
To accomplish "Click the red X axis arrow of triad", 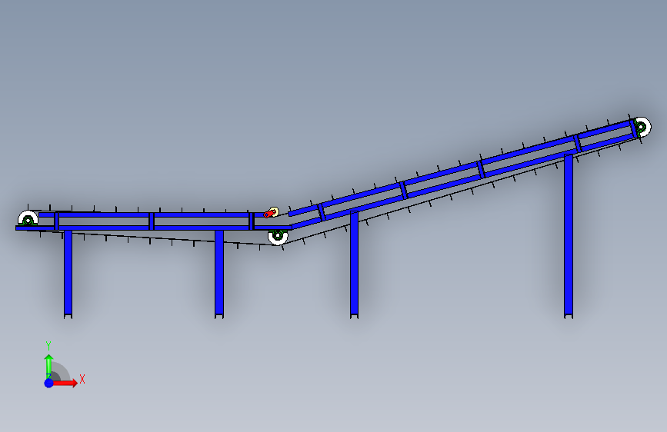I will 65,383.
